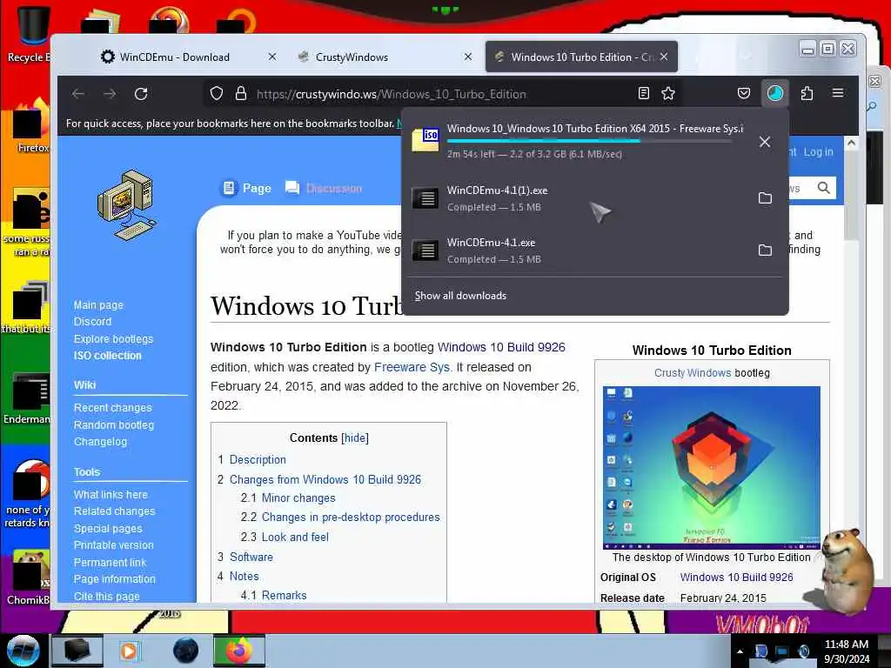
Task: Open Page information link
Action: click(x=114, y=578)
